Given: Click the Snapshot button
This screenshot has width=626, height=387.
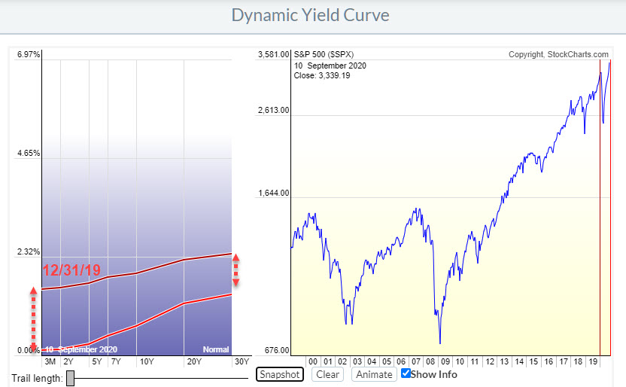Looking at the screenshot, I should point(279,374).
